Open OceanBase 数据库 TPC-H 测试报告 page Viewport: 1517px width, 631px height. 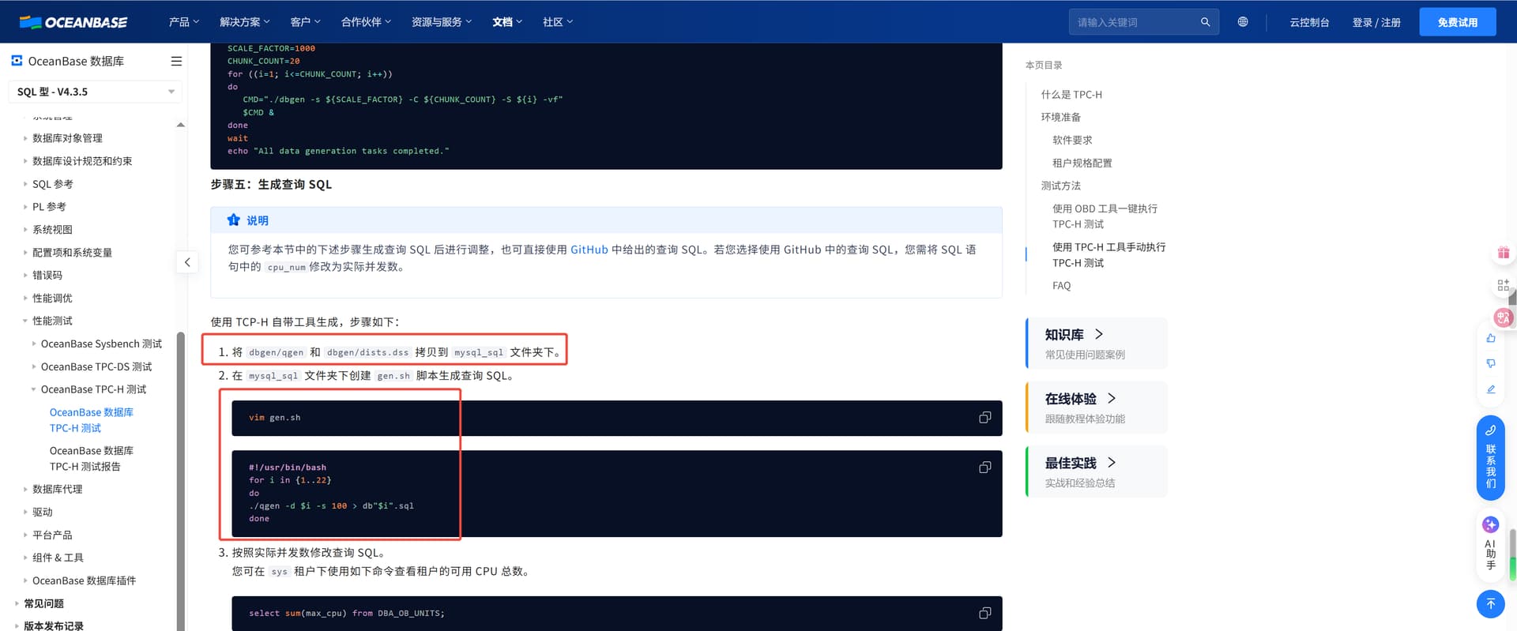(x=91, y=459)
